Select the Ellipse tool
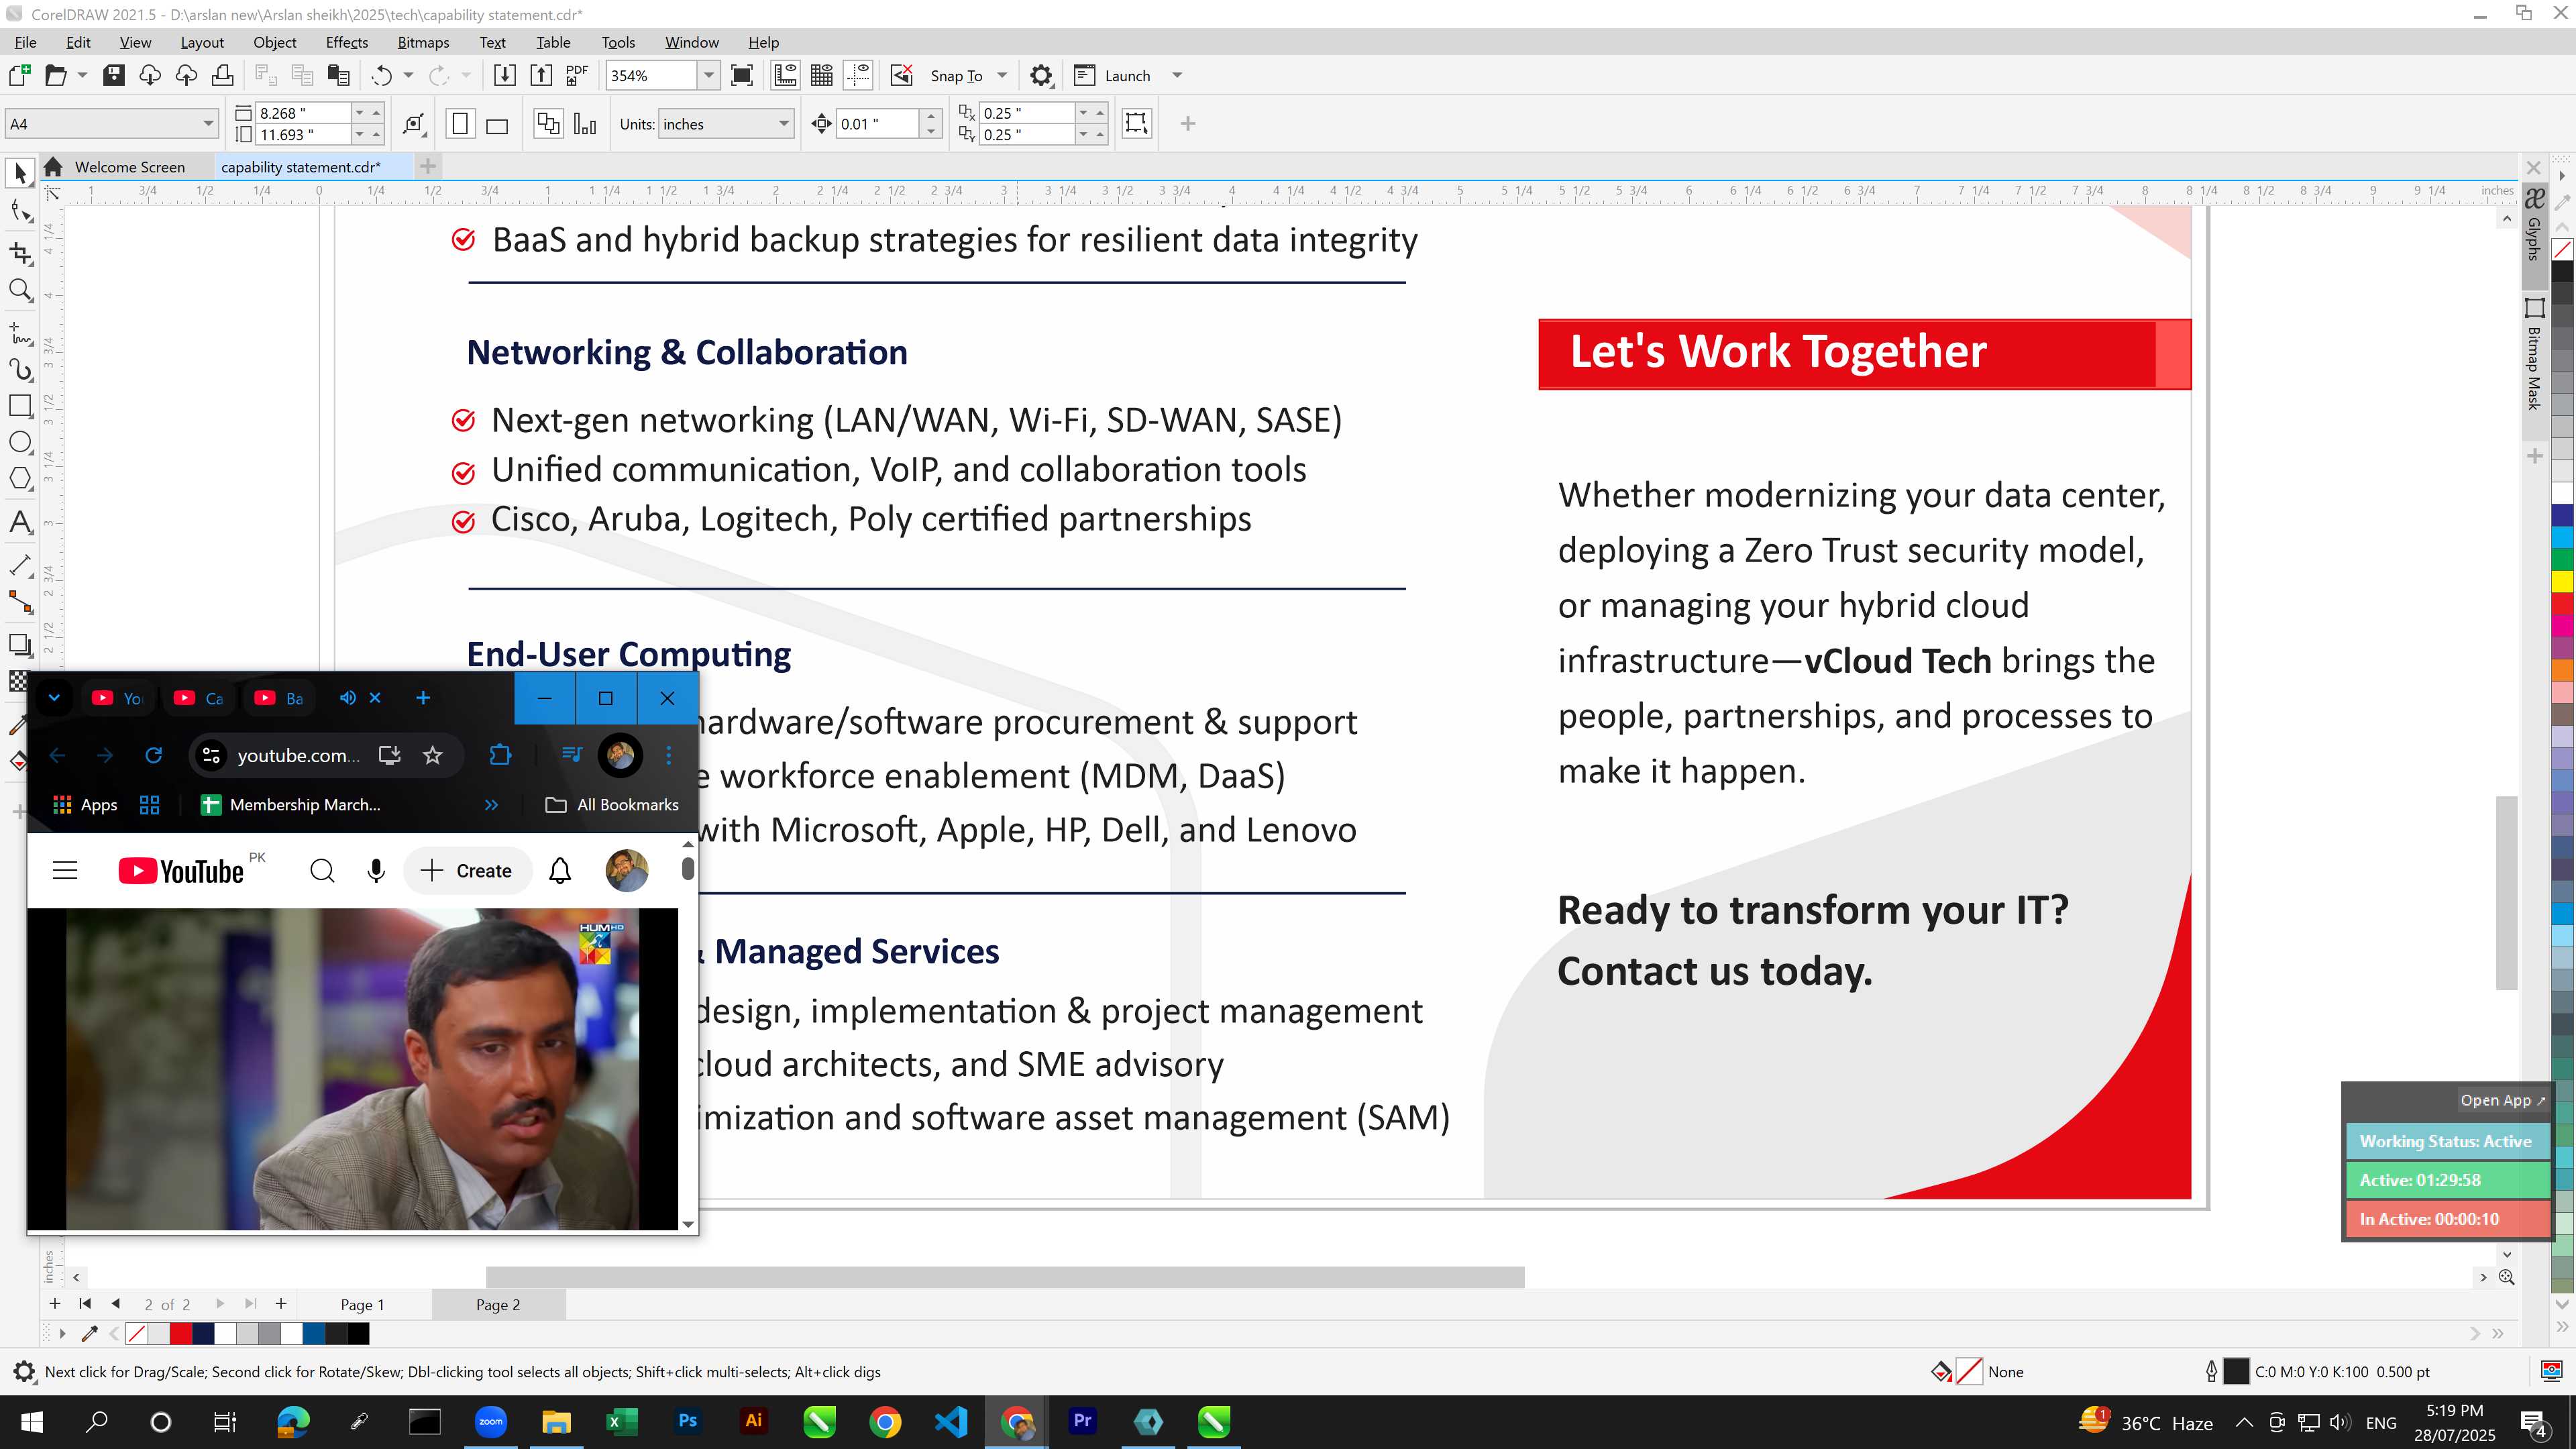The image size is (2576, 1449). [x=20, y=442]
